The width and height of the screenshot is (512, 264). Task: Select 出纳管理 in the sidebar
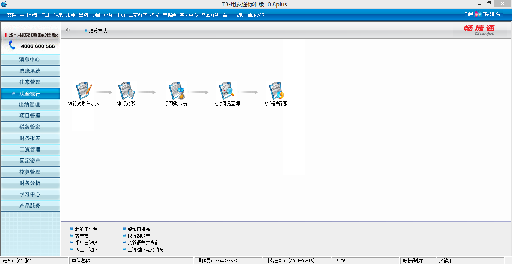click(30, 104)
